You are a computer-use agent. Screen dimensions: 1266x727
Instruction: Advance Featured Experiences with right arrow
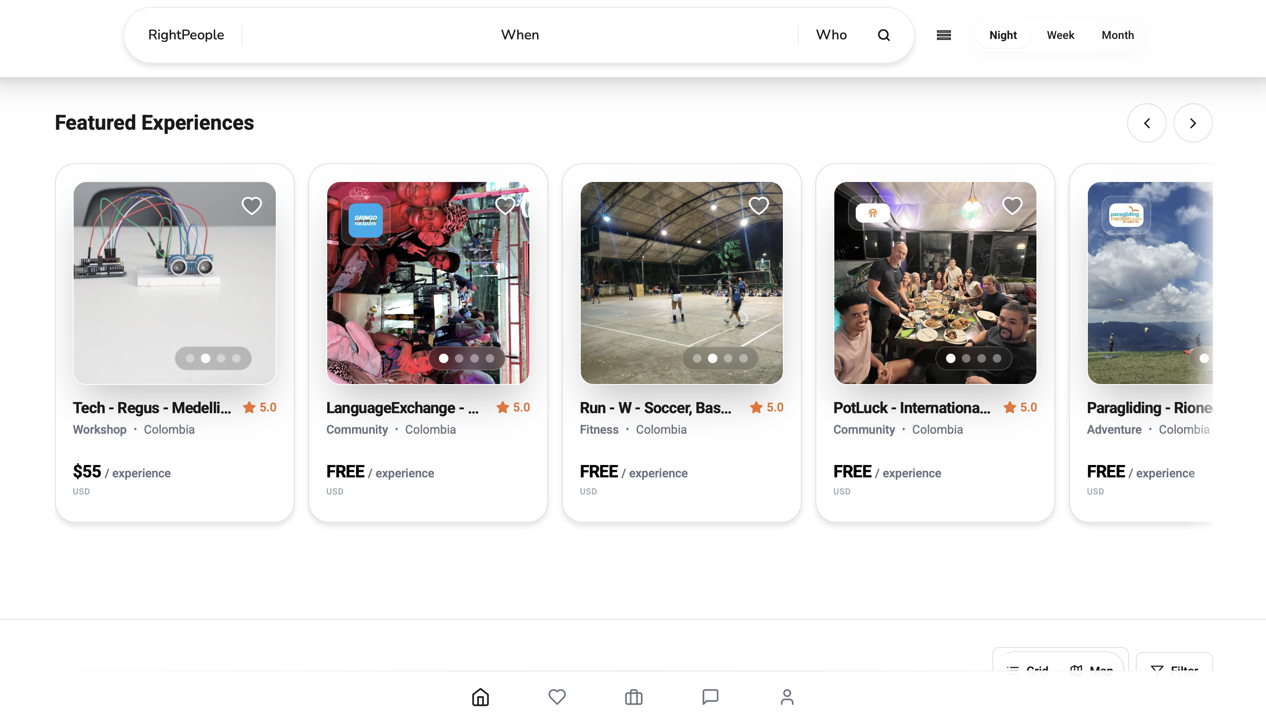(x=1193, y=123)
